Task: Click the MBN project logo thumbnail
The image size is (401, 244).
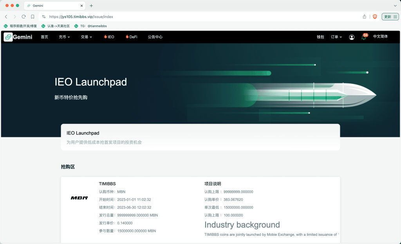Action: 79,198
